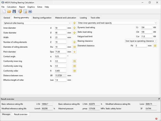Switch to the Material and Lubrication tab
The width and height of the screenshot is (161, 121).
[x=65, y=18]
